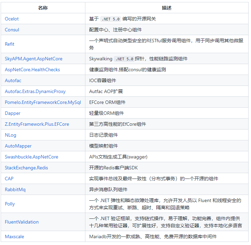Screen dimensions: 251x245
Task: Click the '.NET 5.0' code tag in SkyAPM row
Action: coord(124,59)
